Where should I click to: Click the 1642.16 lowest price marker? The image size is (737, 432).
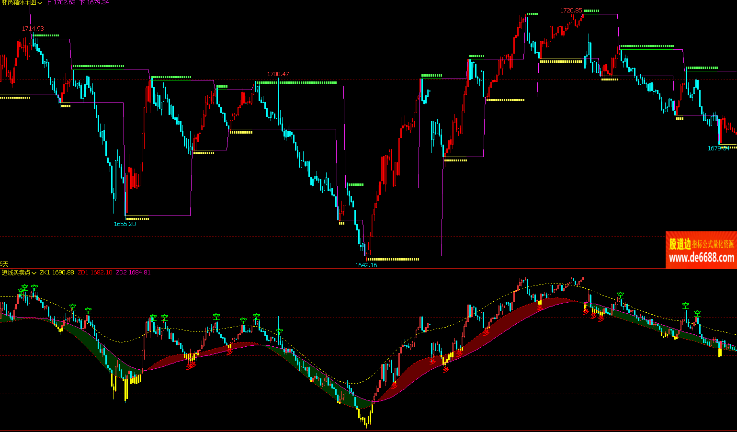pyautogui.click(x=366, y=265)
